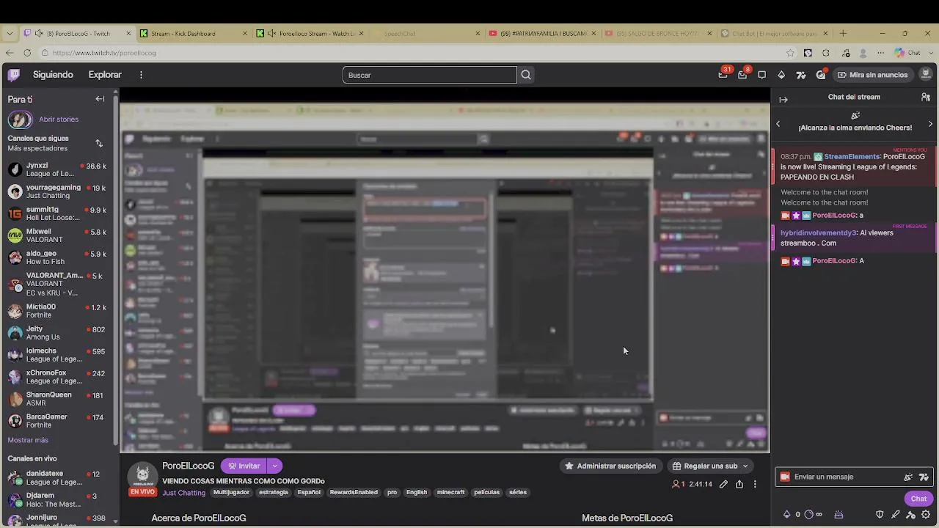Open a new browser tab
This screenshot has width=939, height=528.
pyautogui.click(x=843, y=34)
